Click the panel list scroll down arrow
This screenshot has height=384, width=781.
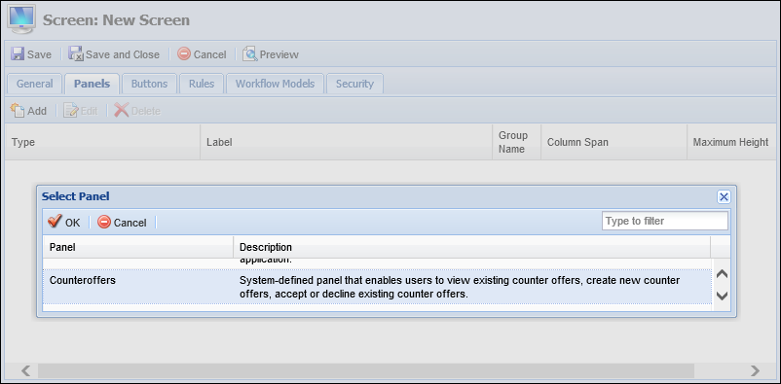click(722, 296)
